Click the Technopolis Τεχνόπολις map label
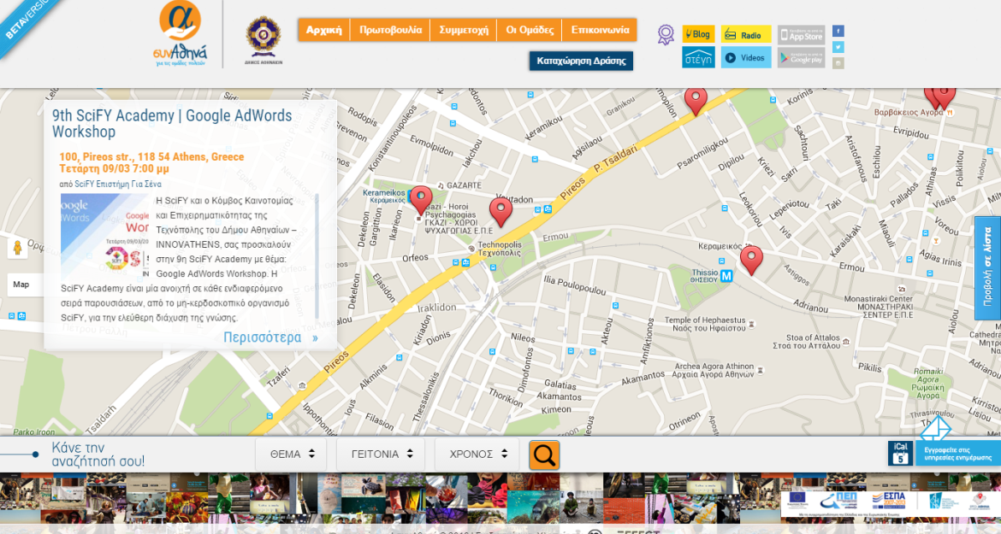The height and width of the screenshot is (534, 1001). point(500,249)
